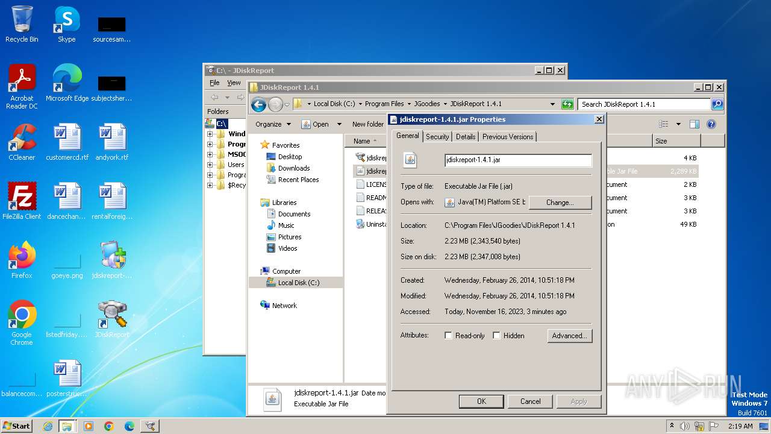Click address bar refresh button
Screen dimensions: 771x434
(567, 104)
